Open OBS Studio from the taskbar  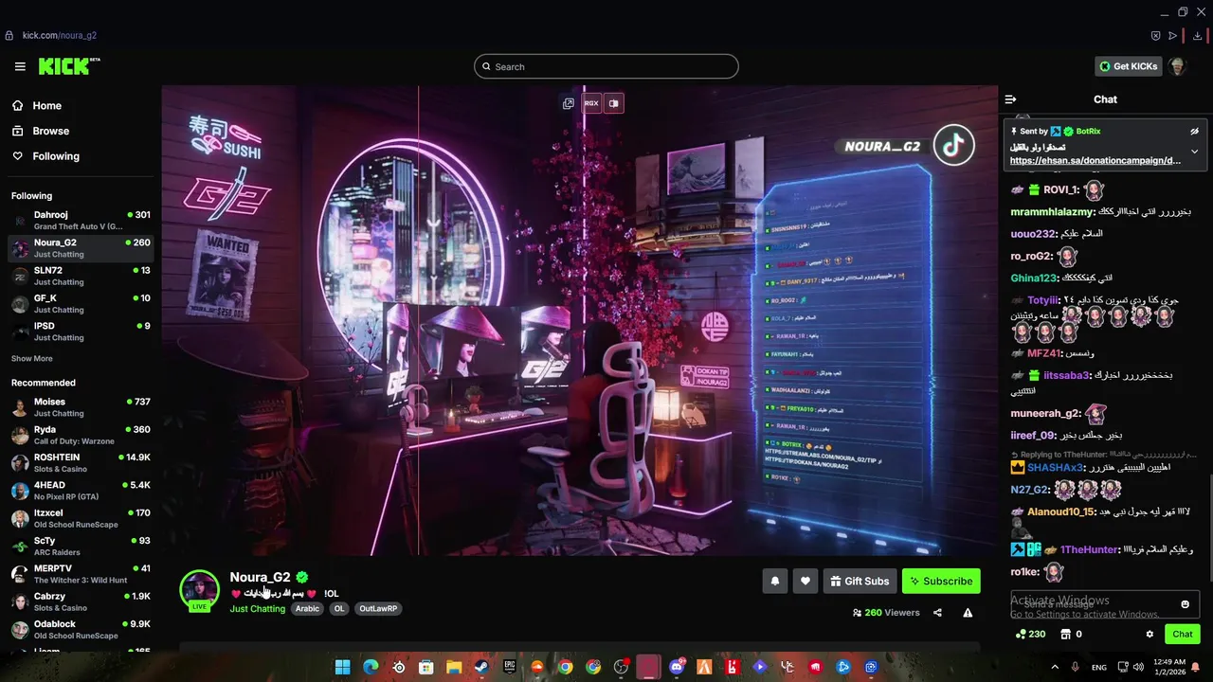click(x=621, y=667)
